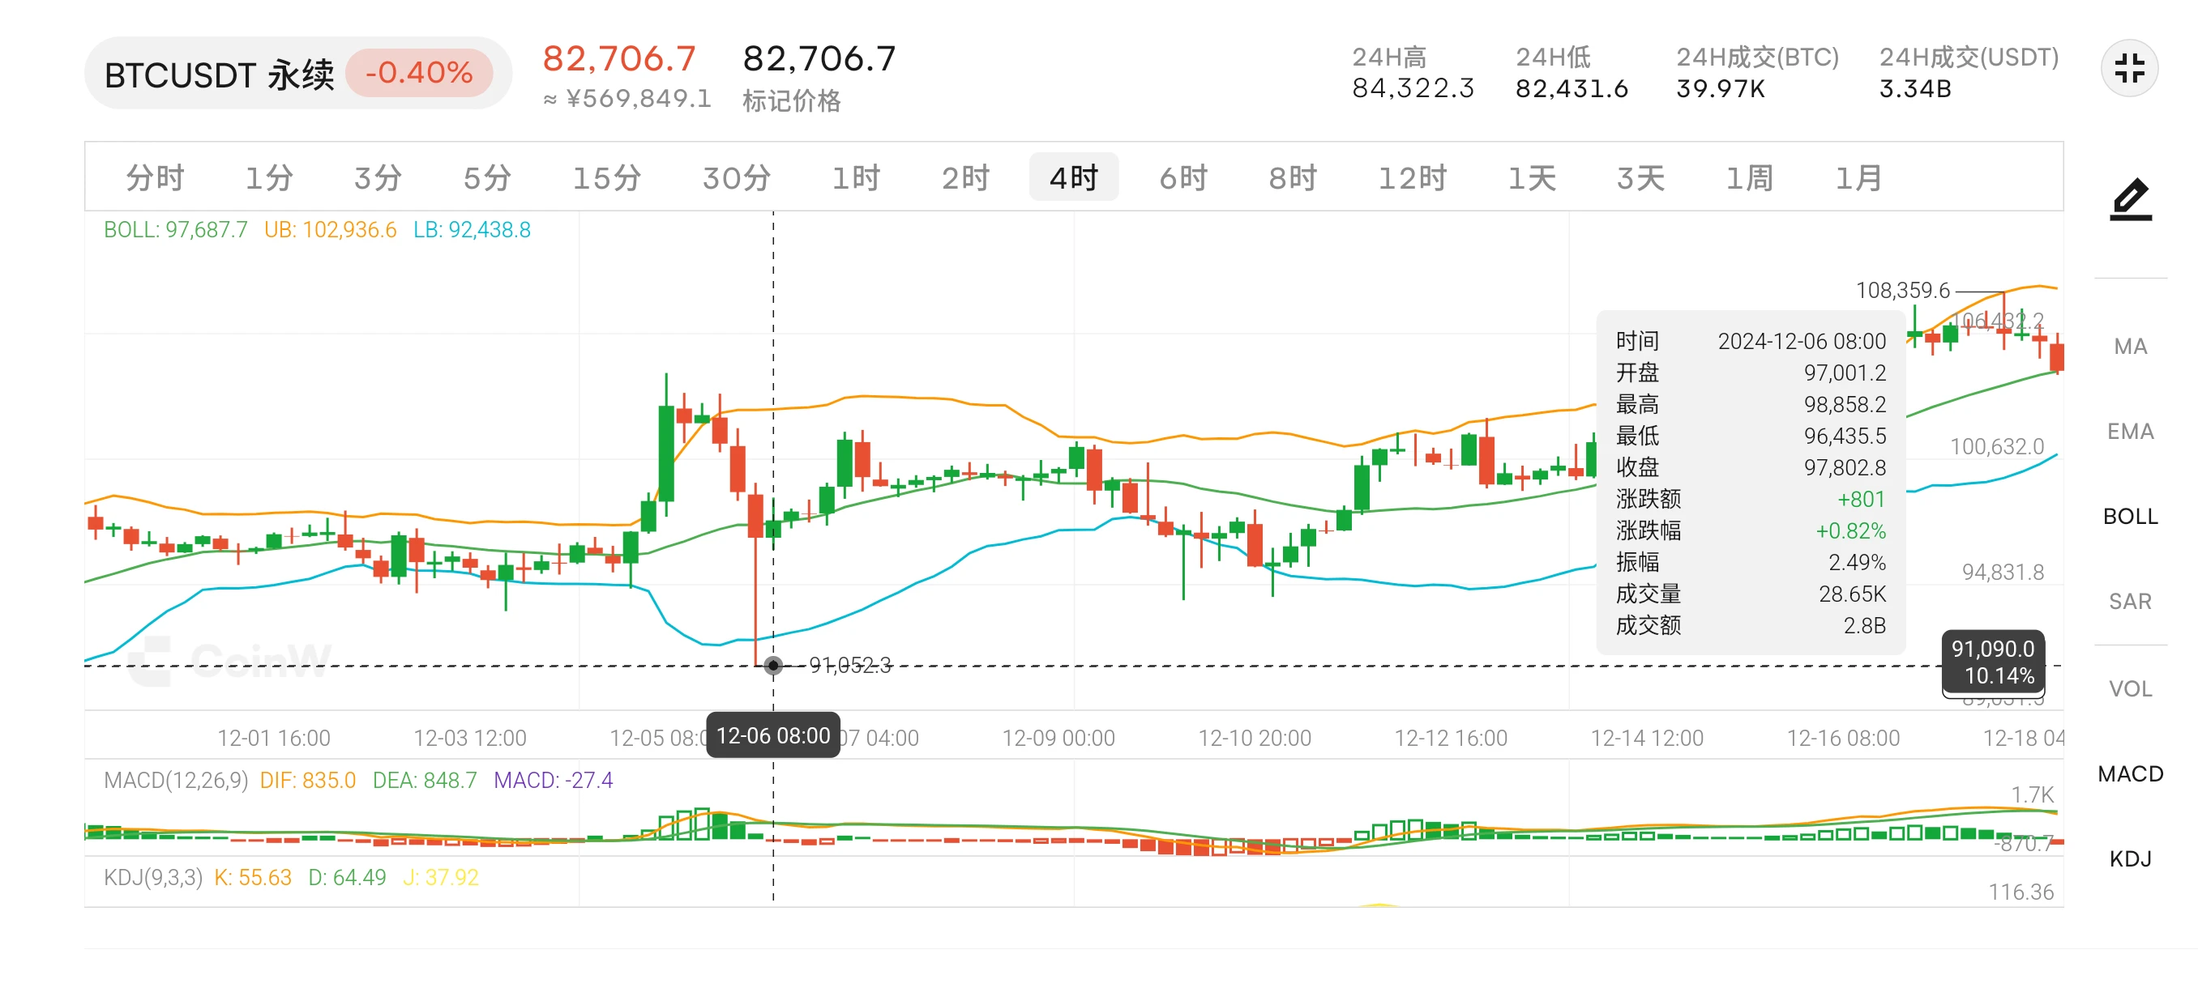Exit fullscreen with the collapse icon
Image resolution: width=2198 pixels, height=988 pixels.
point(2129,68)
